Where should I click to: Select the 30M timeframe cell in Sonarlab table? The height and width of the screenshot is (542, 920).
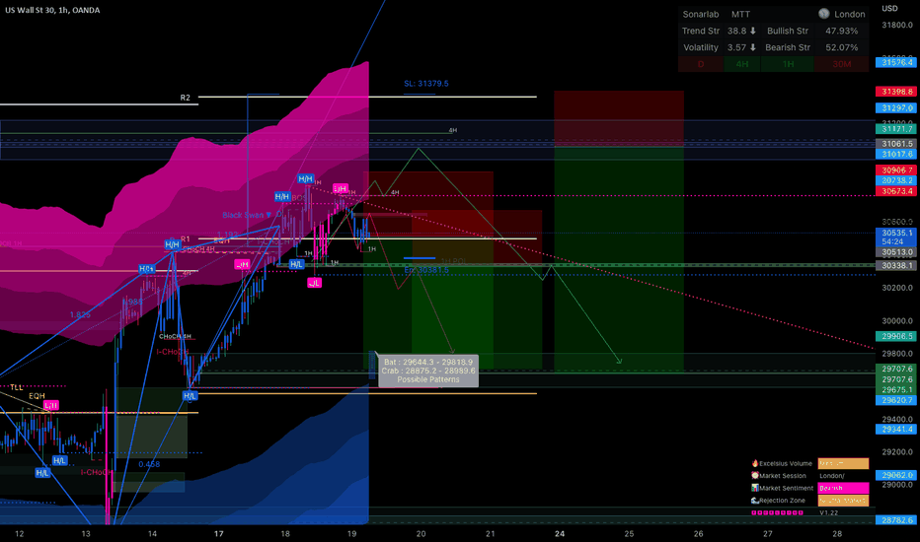pyautogui.click(x=842, y=64)
